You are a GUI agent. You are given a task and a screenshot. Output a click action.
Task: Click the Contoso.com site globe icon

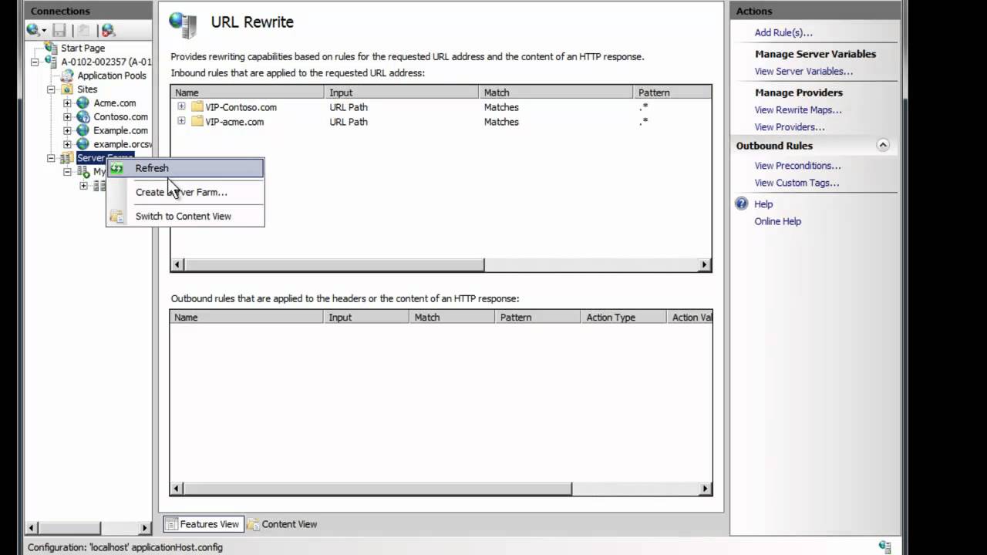pos(83,117)
